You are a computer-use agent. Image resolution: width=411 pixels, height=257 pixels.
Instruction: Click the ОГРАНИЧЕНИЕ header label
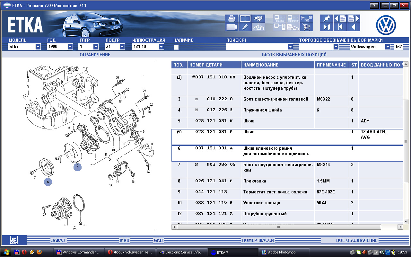[x=95, y=55]
